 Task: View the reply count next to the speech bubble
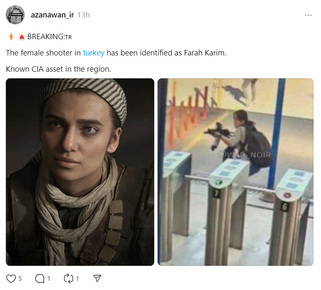49,278
